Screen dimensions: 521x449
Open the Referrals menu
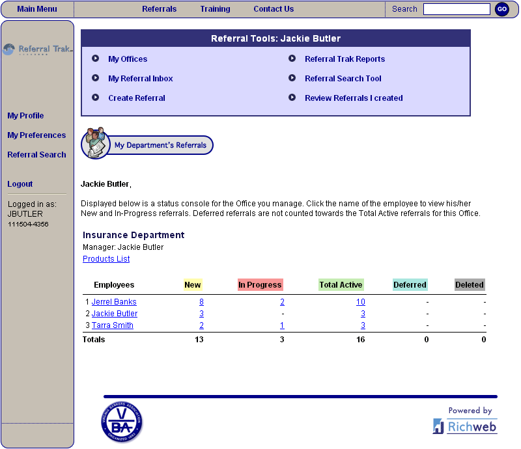(x=159, y=9)
